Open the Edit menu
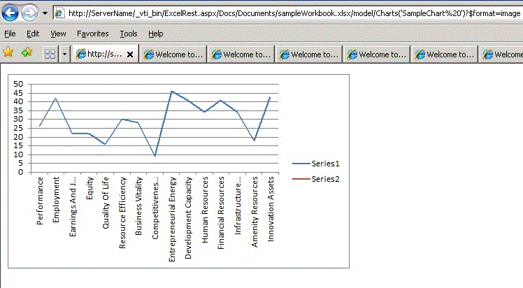Screen dimensions: 523x288 [x=33, y=34]
